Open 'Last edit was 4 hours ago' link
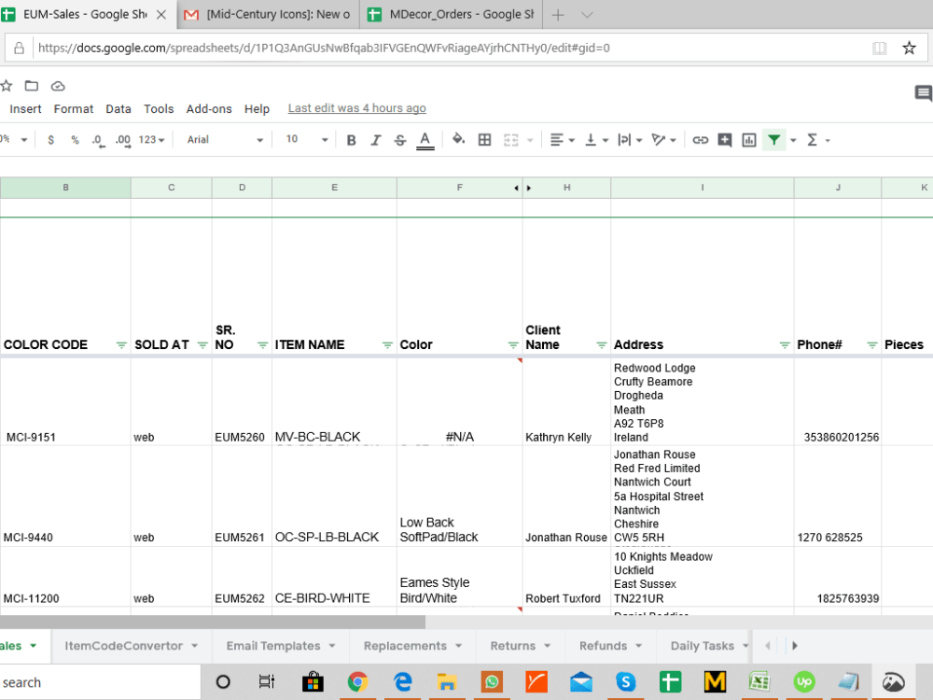 (357, 108)
